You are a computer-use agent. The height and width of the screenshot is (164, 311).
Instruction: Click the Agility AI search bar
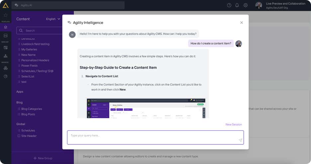pyautogui.click(x=68, y=5)
